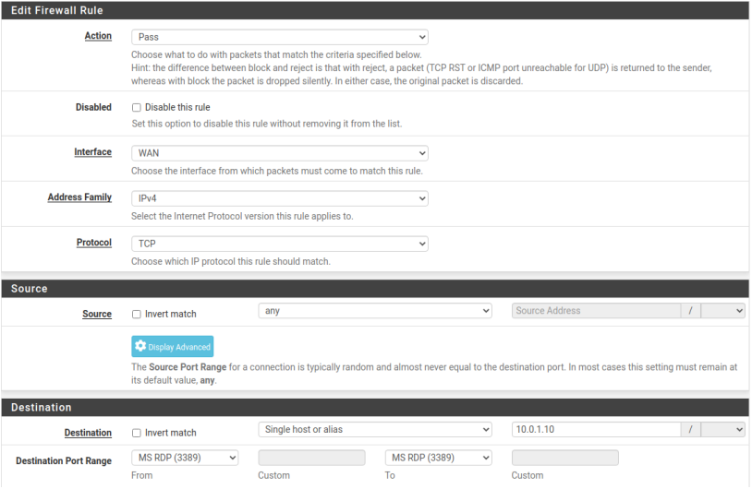Click the destination address field 10.0.1.10

(x=596, y=430)
